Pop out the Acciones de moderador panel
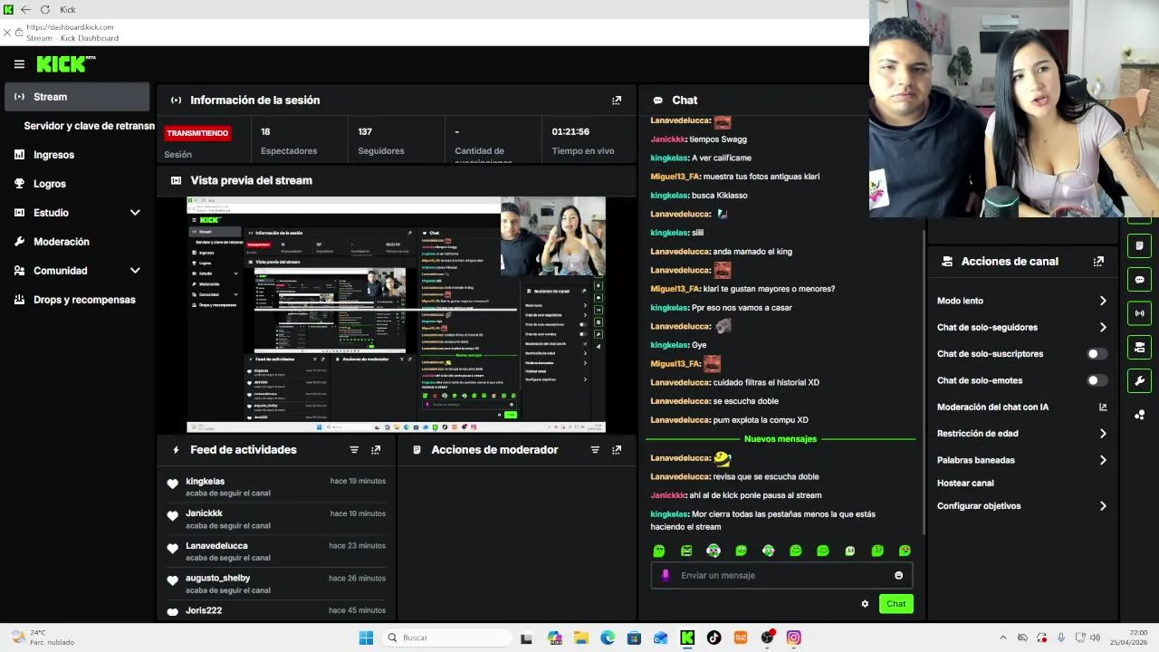Viewport: 1159px width, 652px height. [x=617, y=450]
